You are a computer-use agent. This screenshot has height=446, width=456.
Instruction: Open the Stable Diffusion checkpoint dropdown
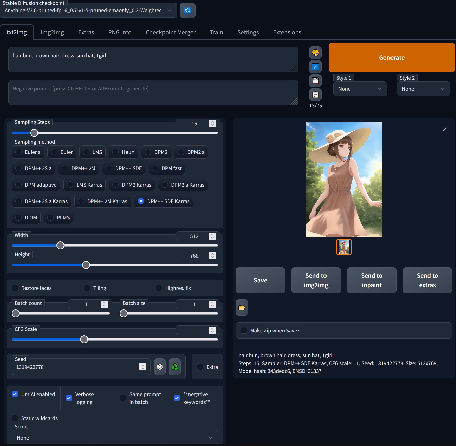tap(88, 10)
